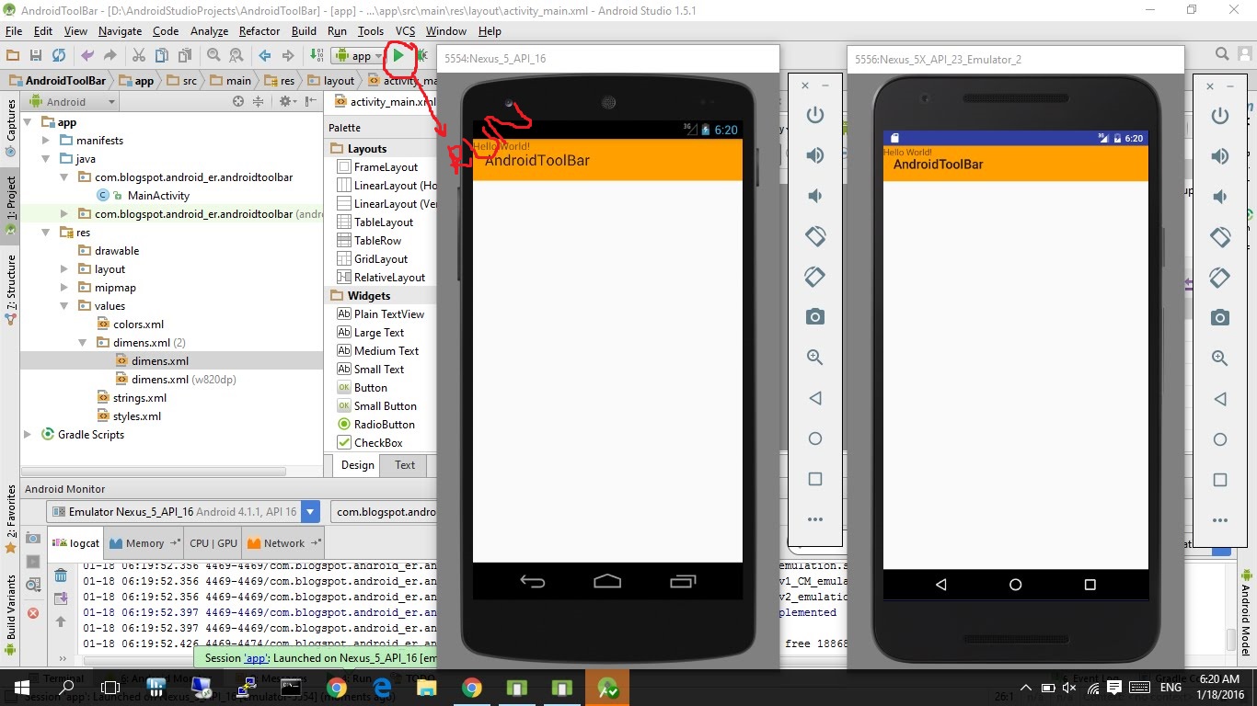Clear logcat output with the trash icon
The height and width of the screenshot is (706, 1257).
tap(61, 574)
